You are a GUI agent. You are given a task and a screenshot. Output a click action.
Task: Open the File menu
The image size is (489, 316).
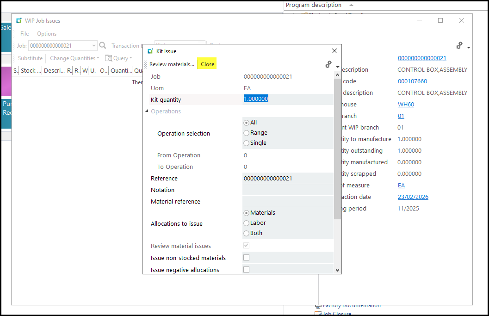point(25,34)
